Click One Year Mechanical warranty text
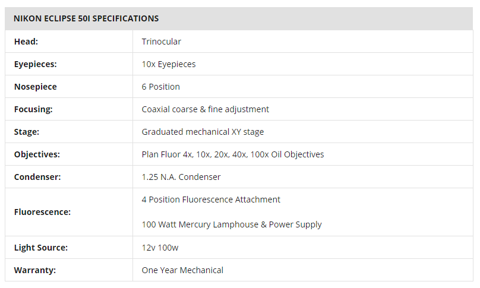Screen dimensions: 480x288 [182, 270]
